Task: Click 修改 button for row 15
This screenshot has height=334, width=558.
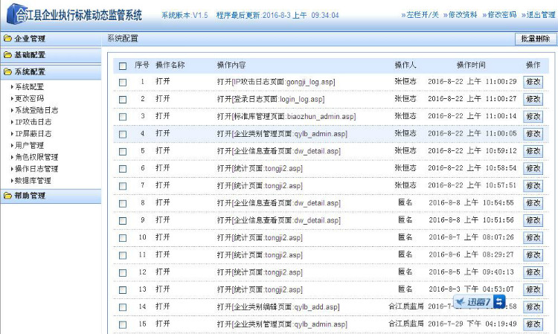Action: point(533,324)
